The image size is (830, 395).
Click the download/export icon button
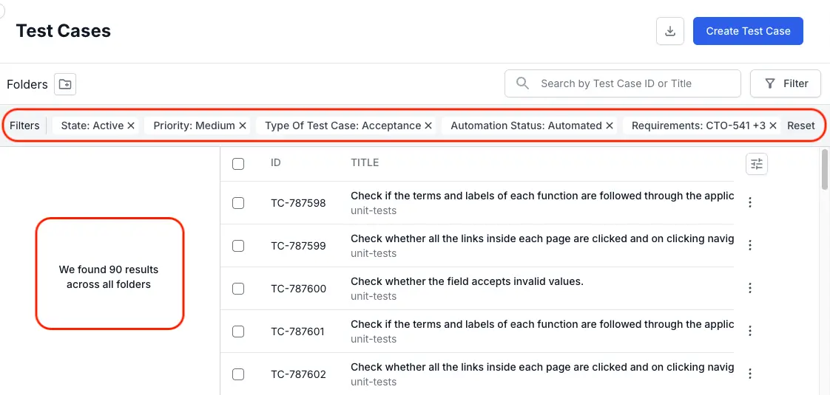coord(669,31)
